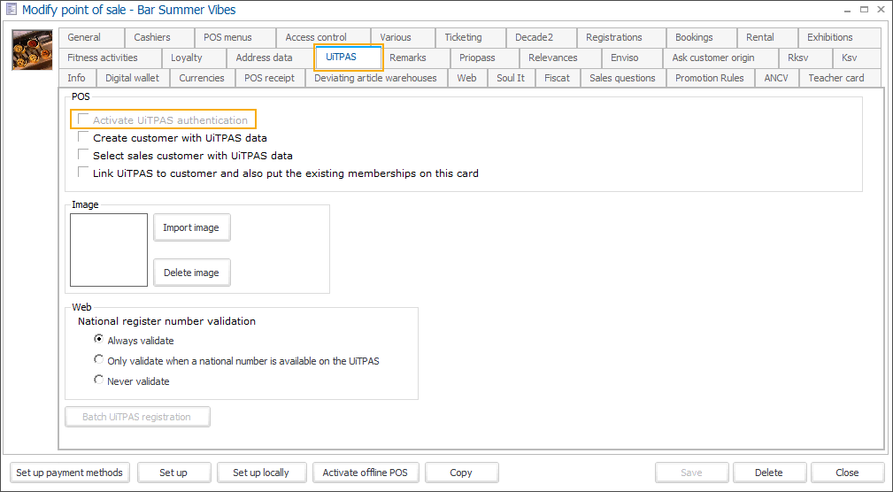The width and height of the screenshot is (893, 492).
Task: Enable Create customer with UiTPAS data
Action: pos(83,138)
